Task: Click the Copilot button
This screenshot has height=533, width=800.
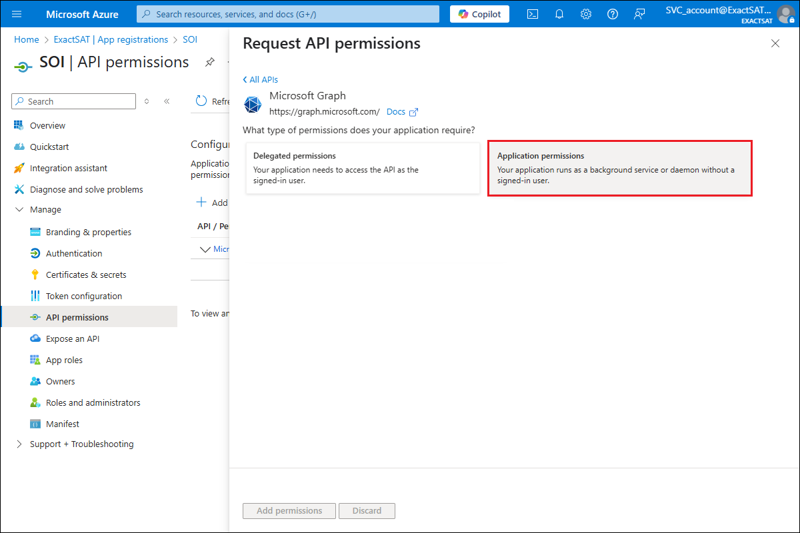Action: click(479, 14)
